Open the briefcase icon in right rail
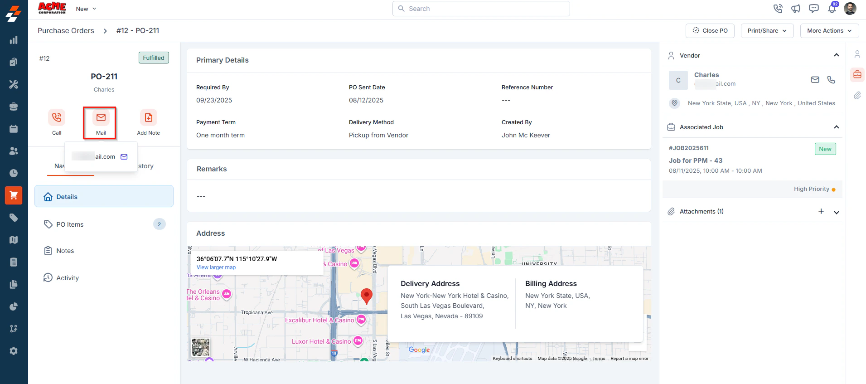Image resolution: width=866 pixels, height=384 pixels. 857,74
